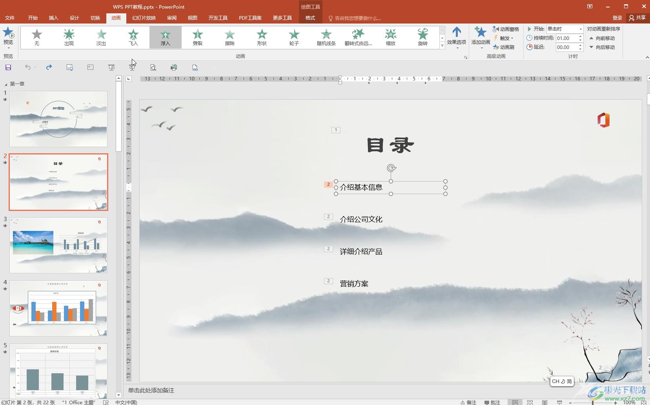Image resolution: width=650 pixels, height=405 pixels.
Task: Apply the 淡出 (Fade) animation
Action: point(101,38)
